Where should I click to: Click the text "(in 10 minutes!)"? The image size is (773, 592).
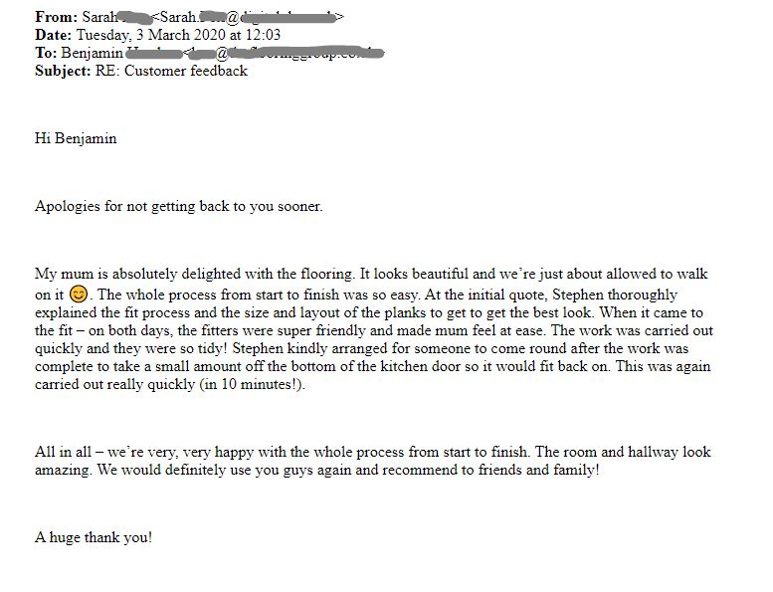[249, 385]
